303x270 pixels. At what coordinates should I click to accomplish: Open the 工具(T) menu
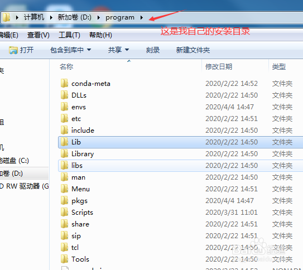click(69, 35)
